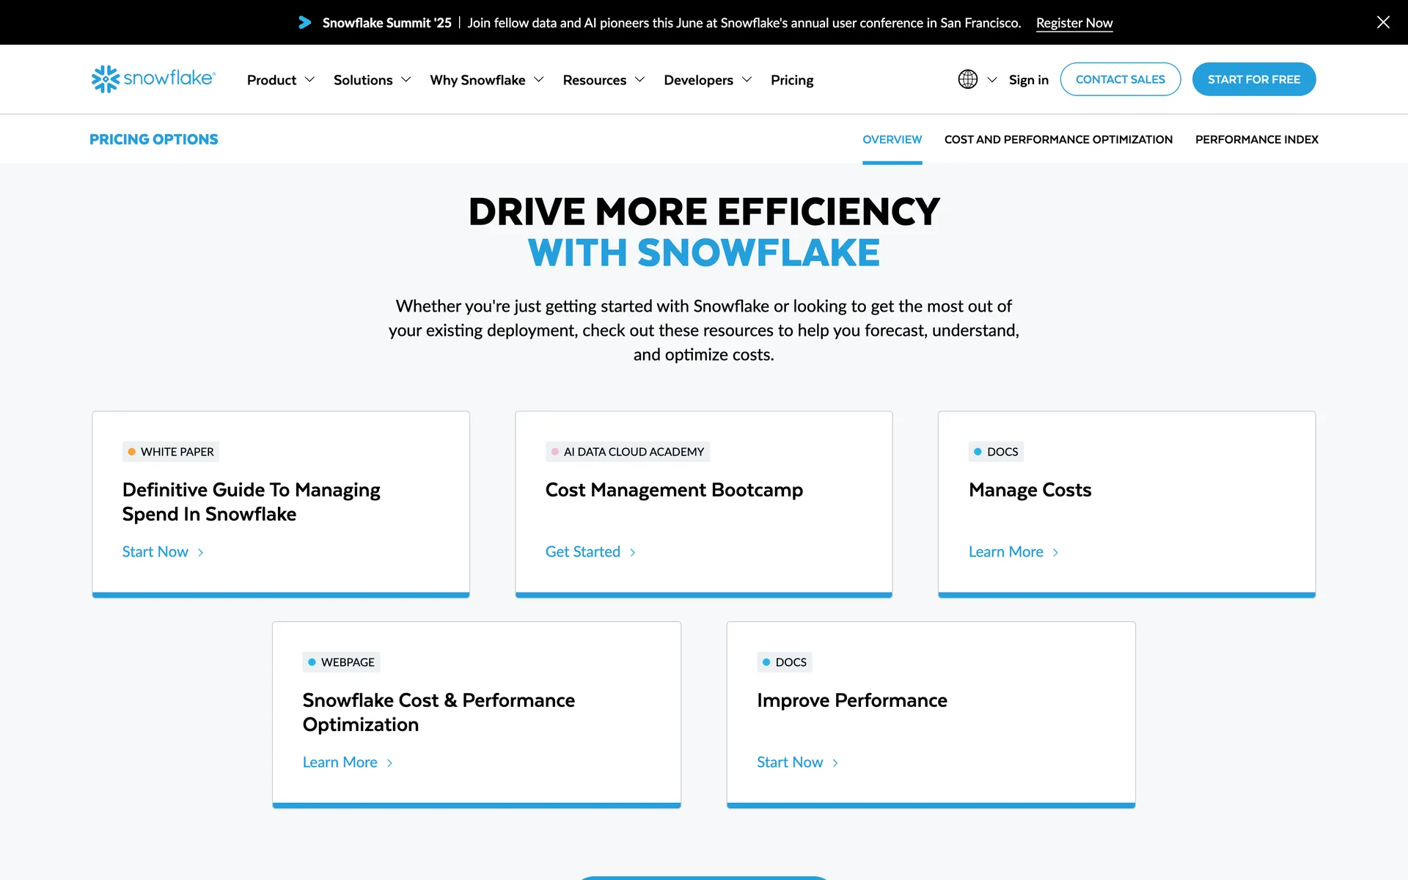Dismiss the Summit '25 announcement banner

click(1382, 22)
